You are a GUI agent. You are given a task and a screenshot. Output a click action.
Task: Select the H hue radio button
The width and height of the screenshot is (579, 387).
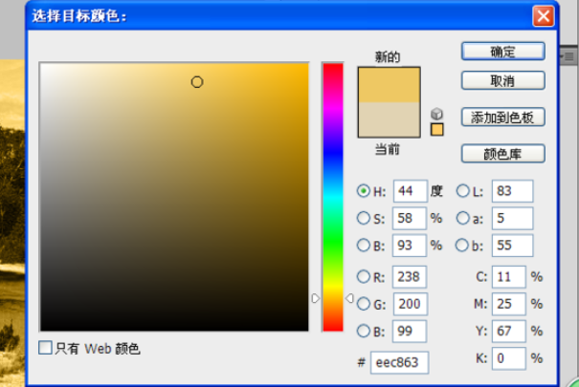(x=364, y=191)
